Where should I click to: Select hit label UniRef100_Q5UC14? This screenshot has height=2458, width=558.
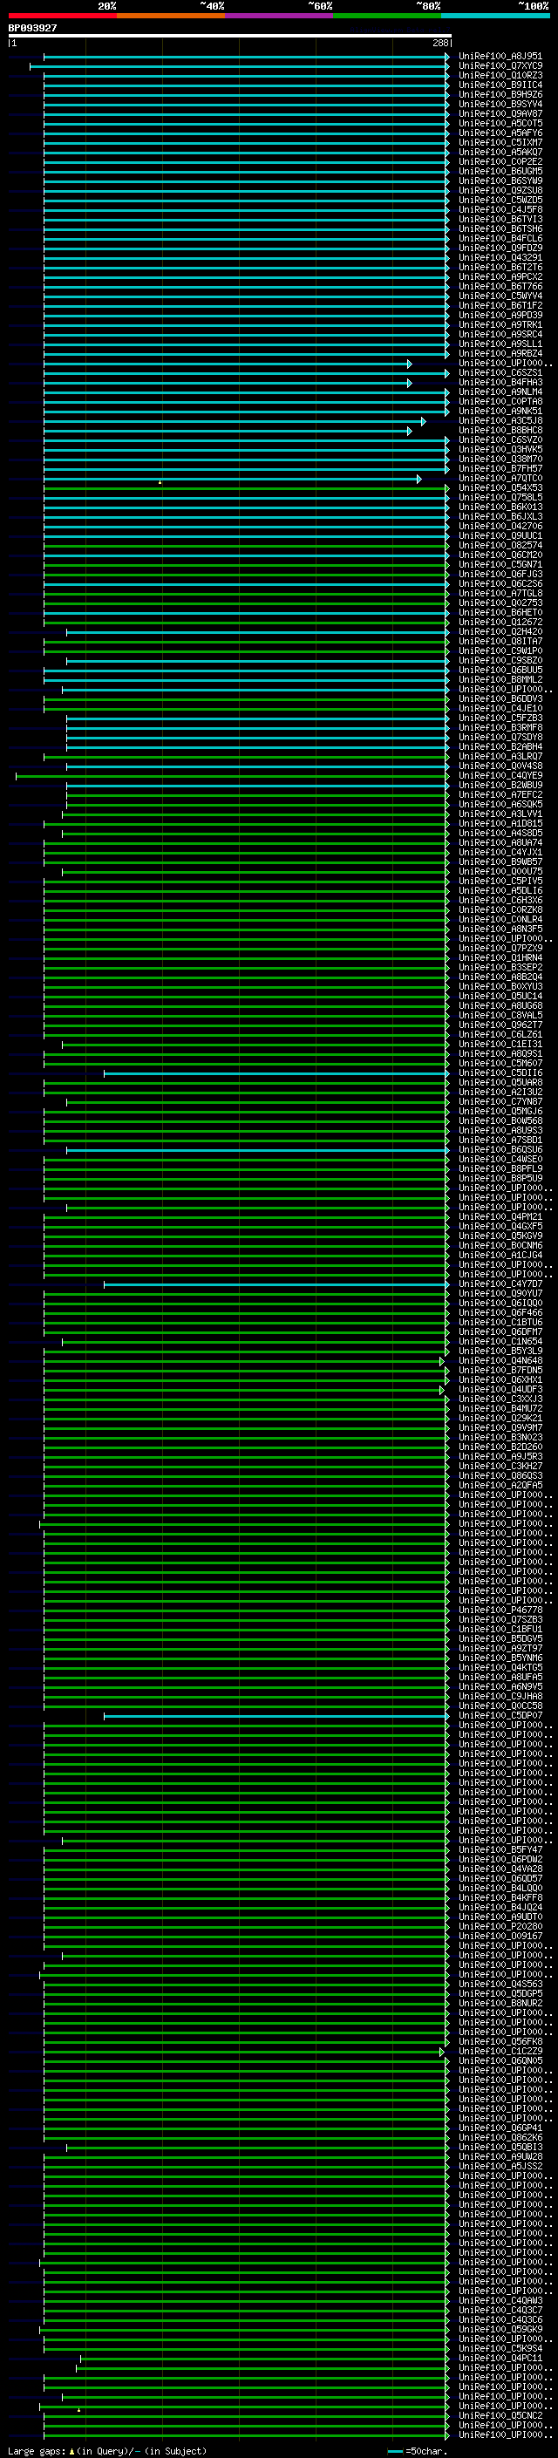point(500,996)
